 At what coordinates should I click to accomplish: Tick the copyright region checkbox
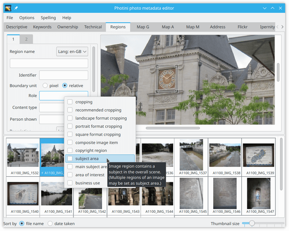[x=70, y=150]
